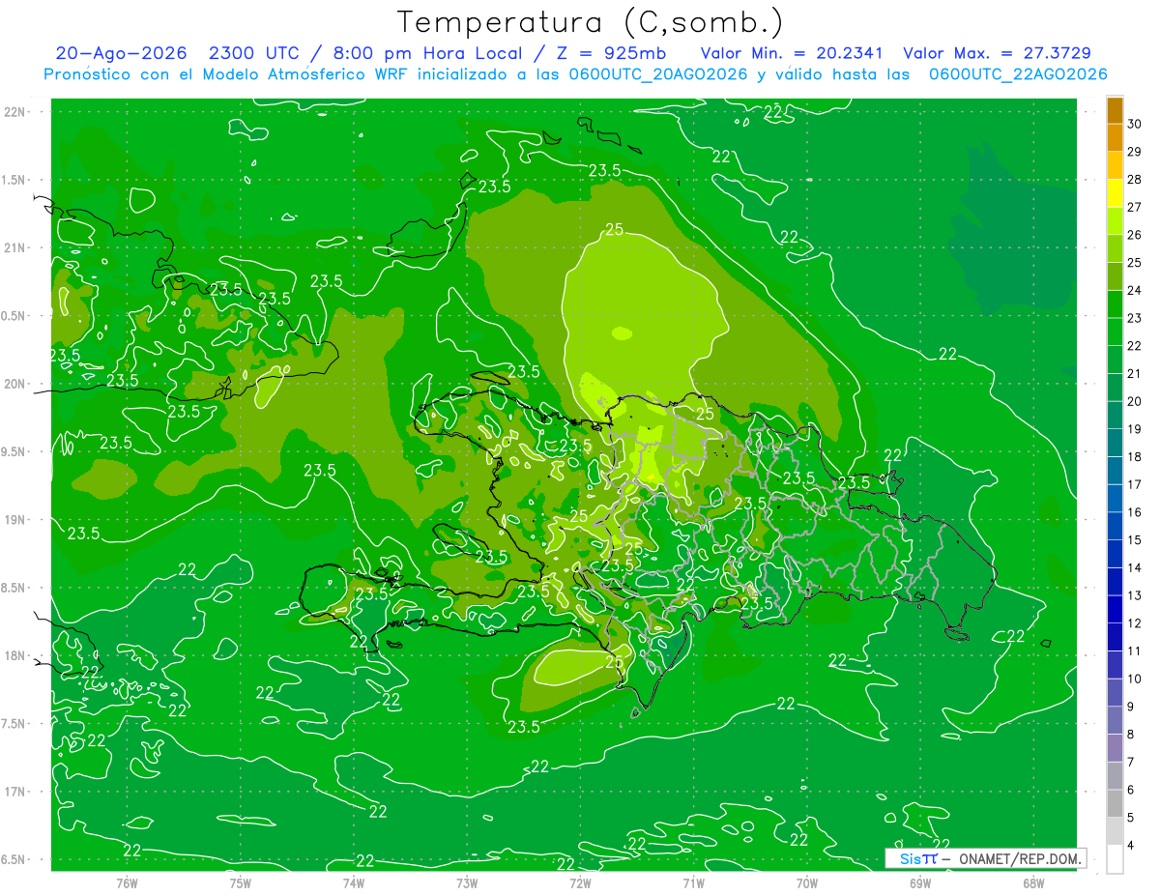Click the '68W' longitude axis label
Viewport: 1160px width, 896px height.
tap(1033, 882)
